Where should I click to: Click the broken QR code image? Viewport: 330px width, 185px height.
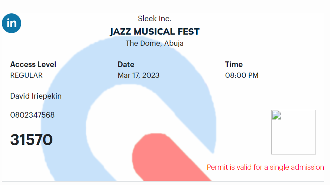[x=293, y=132]
